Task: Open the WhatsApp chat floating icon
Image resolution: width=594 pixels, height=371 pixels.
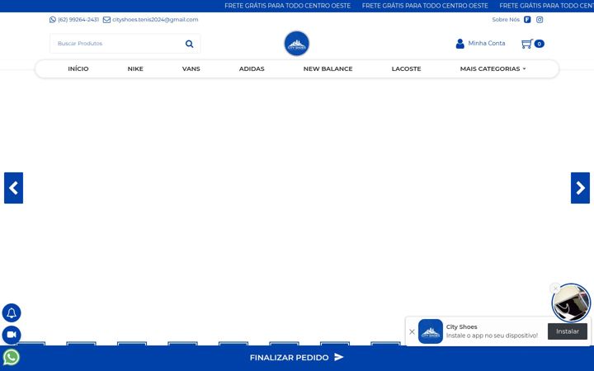Action: [x=12, y=357]
